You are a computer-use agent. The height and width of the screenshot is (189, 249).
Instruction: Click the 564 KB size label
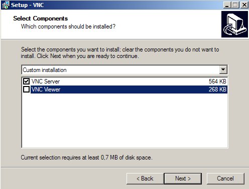[217, 81]
